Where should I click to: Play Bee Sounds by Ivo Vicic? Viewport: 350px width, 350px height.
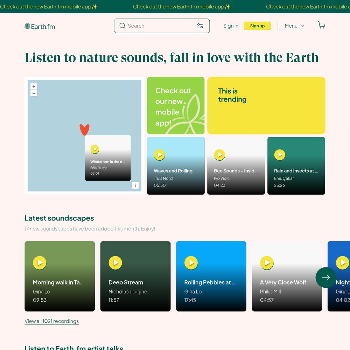point(220,155)
